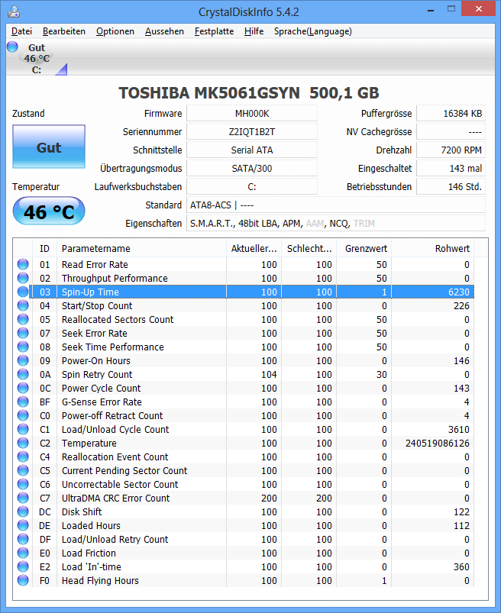This screenshot has height=613, width=501.
Task: Click status orb for Throughput Performance
Action: click(23, 278)
